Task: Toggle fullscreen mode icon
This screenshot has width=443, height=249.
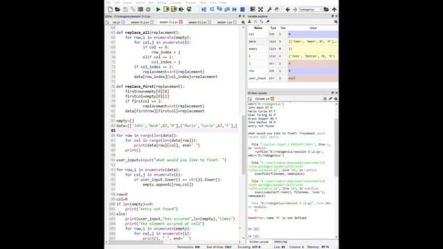Action: click(260, 10)
